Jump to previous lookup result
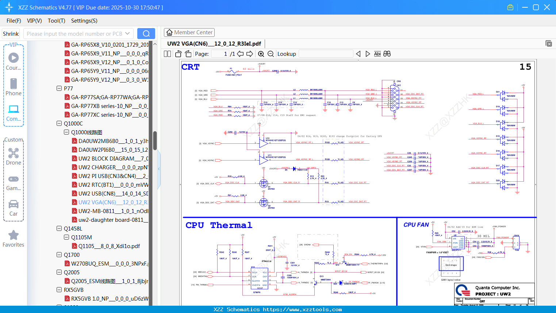 [x=358, y=54]
